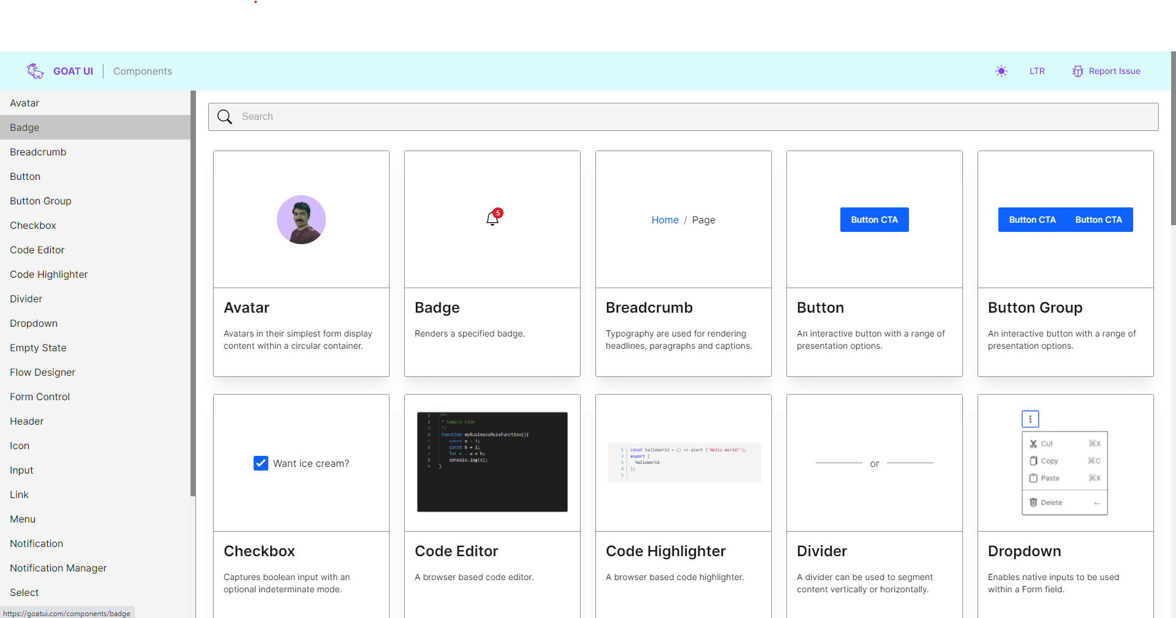Image resolution: width=1176 pixels, height=618 pixels.
Task: Go to Link in the sidebar
Action: pyautogui.click(x=95, y=494)
